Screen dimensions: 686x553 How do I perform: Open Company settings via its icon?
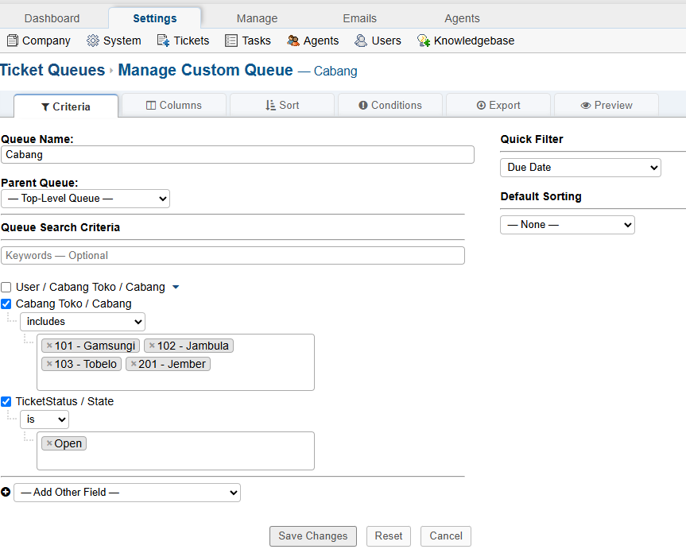coord(12,41)
